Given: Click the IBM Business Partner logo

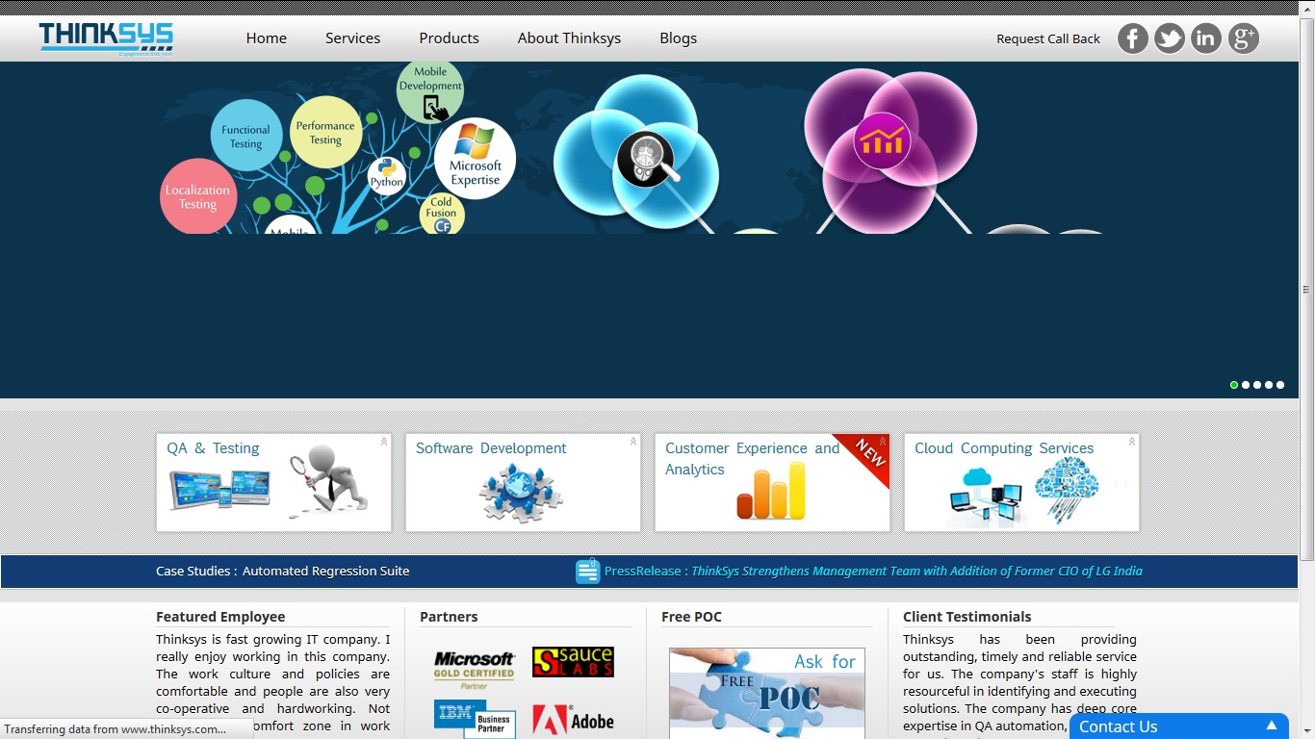Looking at the screenshot, I should (x=475, y=720).
